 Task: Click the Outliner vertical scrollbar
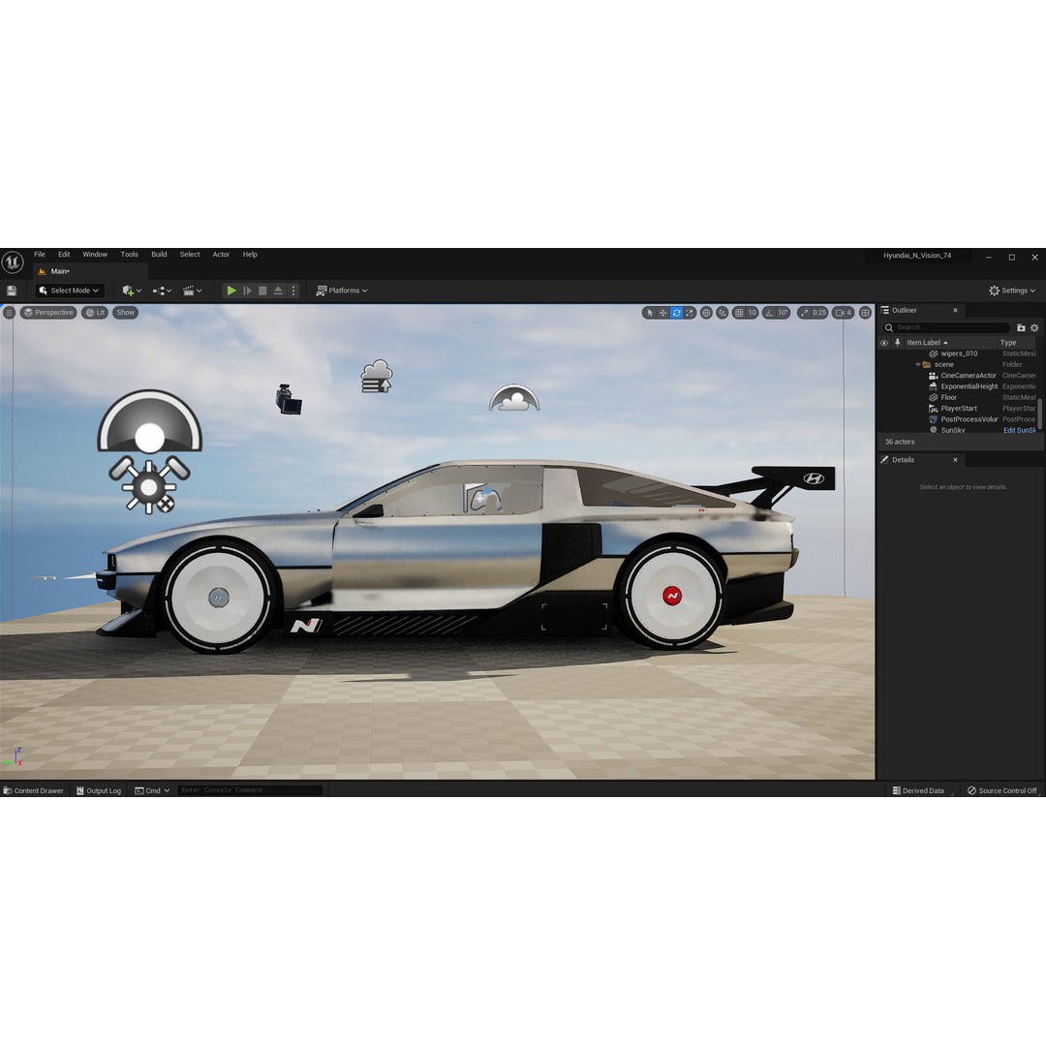click(1040, 414)
